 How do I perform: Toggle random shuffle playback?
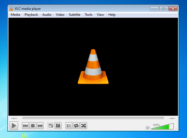coord(84,126)
